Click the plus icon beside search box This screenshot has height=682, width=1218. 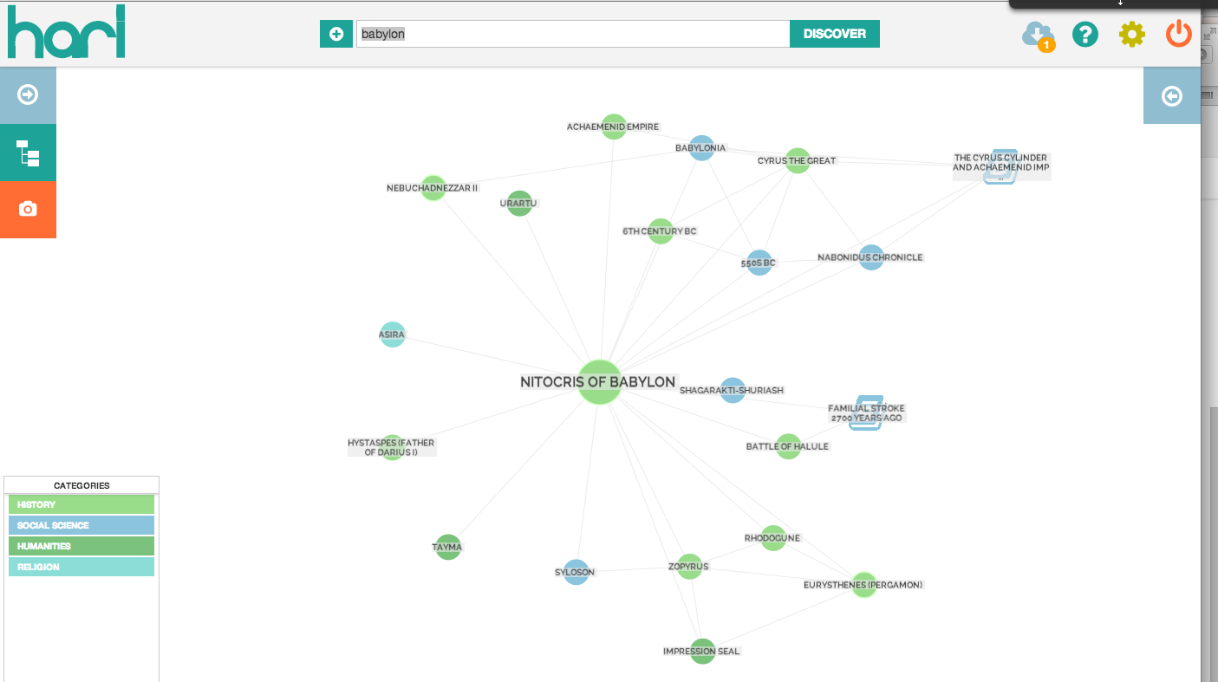pyautogui.click(x=336, y=34)
